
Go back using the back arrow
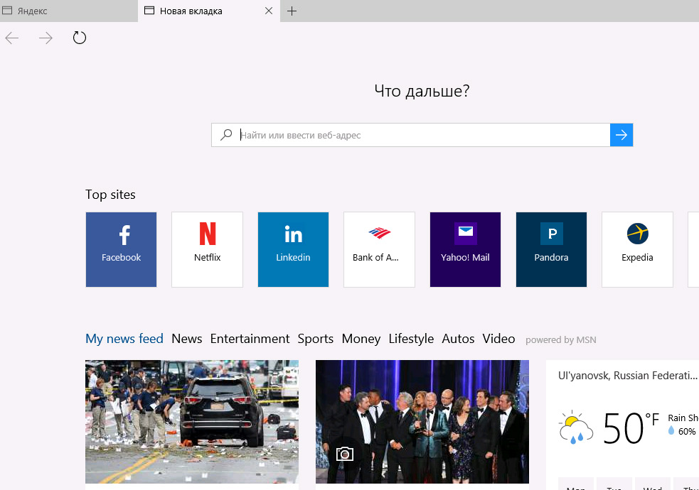click(x=12, y=38)
